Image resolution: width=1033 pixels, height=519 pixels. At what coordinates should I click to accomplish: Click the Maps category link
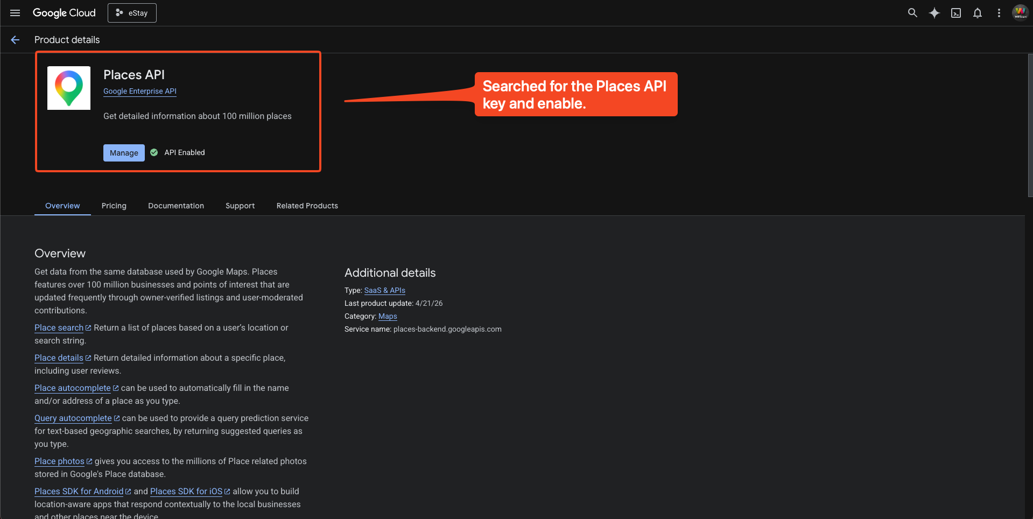(388, 317)
